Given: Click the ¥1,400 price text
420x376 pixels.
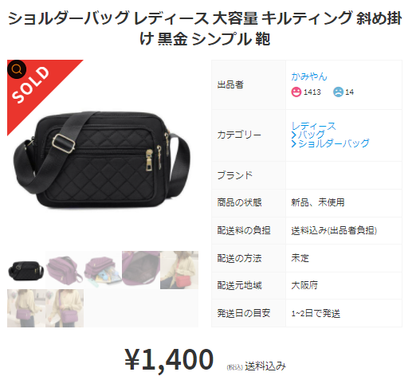Looking at the screenshot, I should coord(169,359).
